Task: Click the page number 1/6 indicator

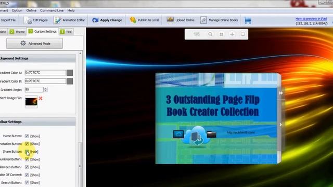Action: point(197,34)
